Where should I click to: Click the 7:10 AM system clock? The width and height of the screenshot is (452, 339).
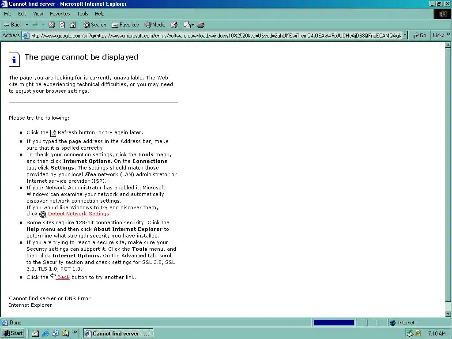click(x=437, y=334)
